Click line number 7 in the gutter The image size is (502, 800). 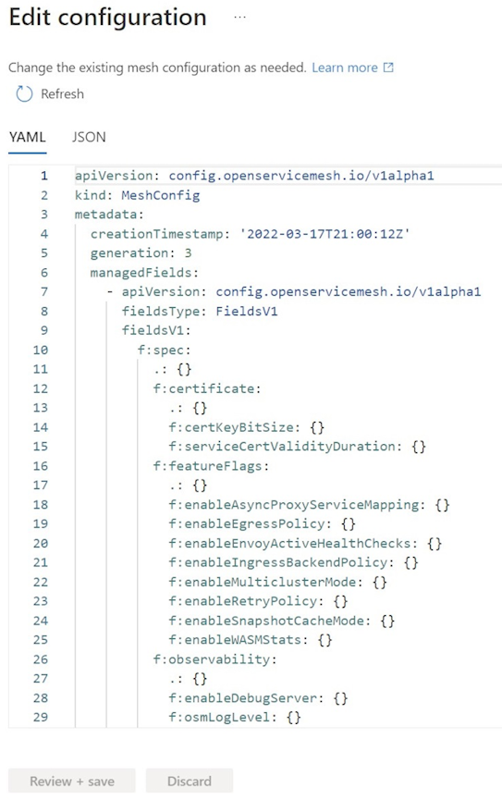coord(43,292)
